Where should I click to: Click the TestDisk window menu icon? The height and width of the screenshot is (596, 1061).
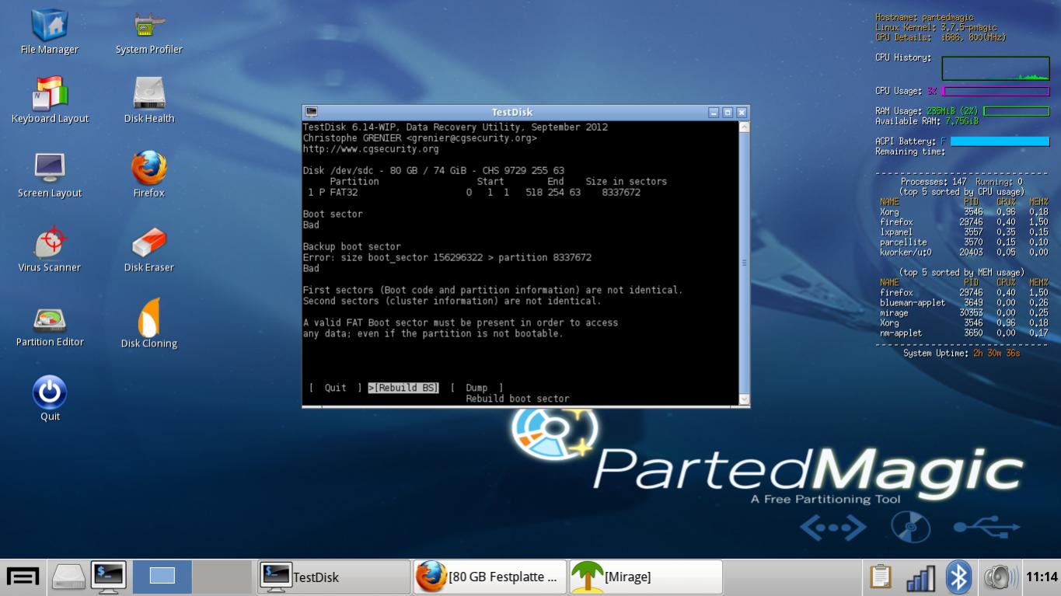pos(312,112)
